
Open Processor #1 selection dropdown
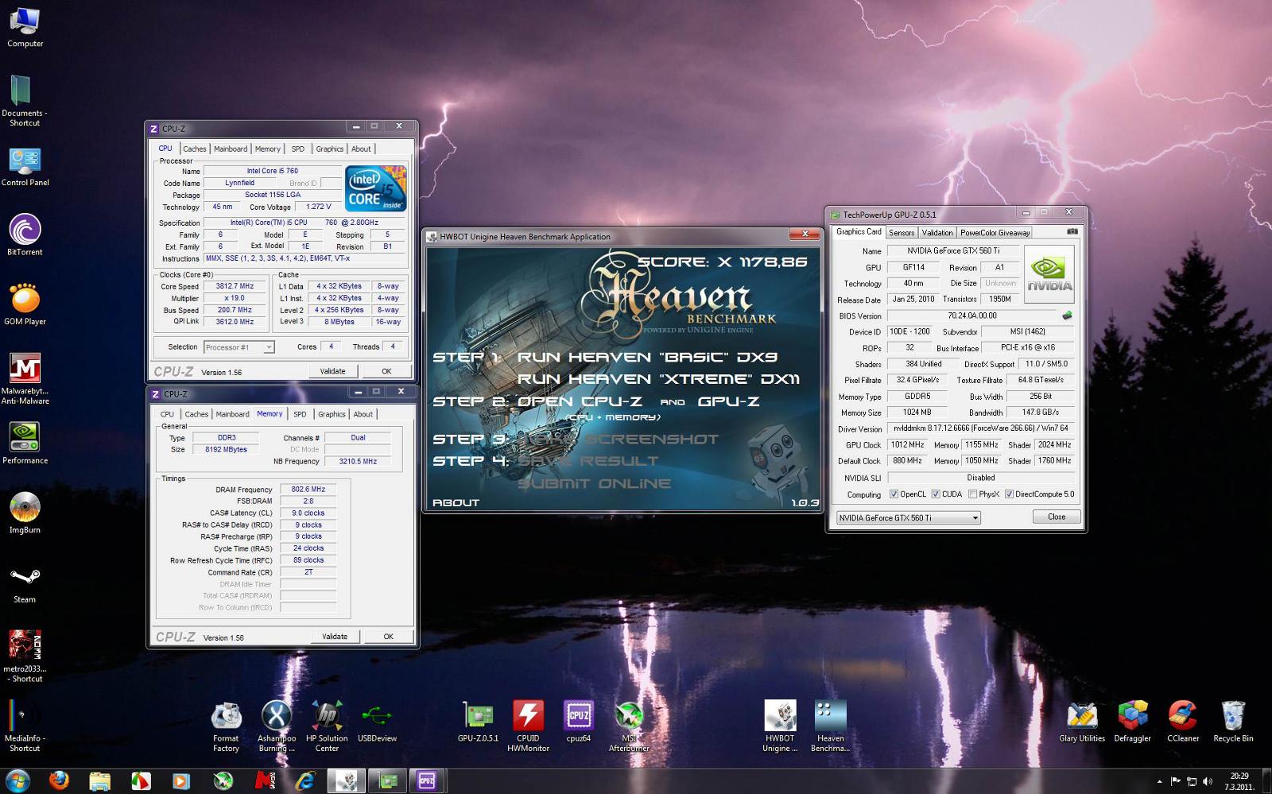pyautogui.click(x=239, y=347)
